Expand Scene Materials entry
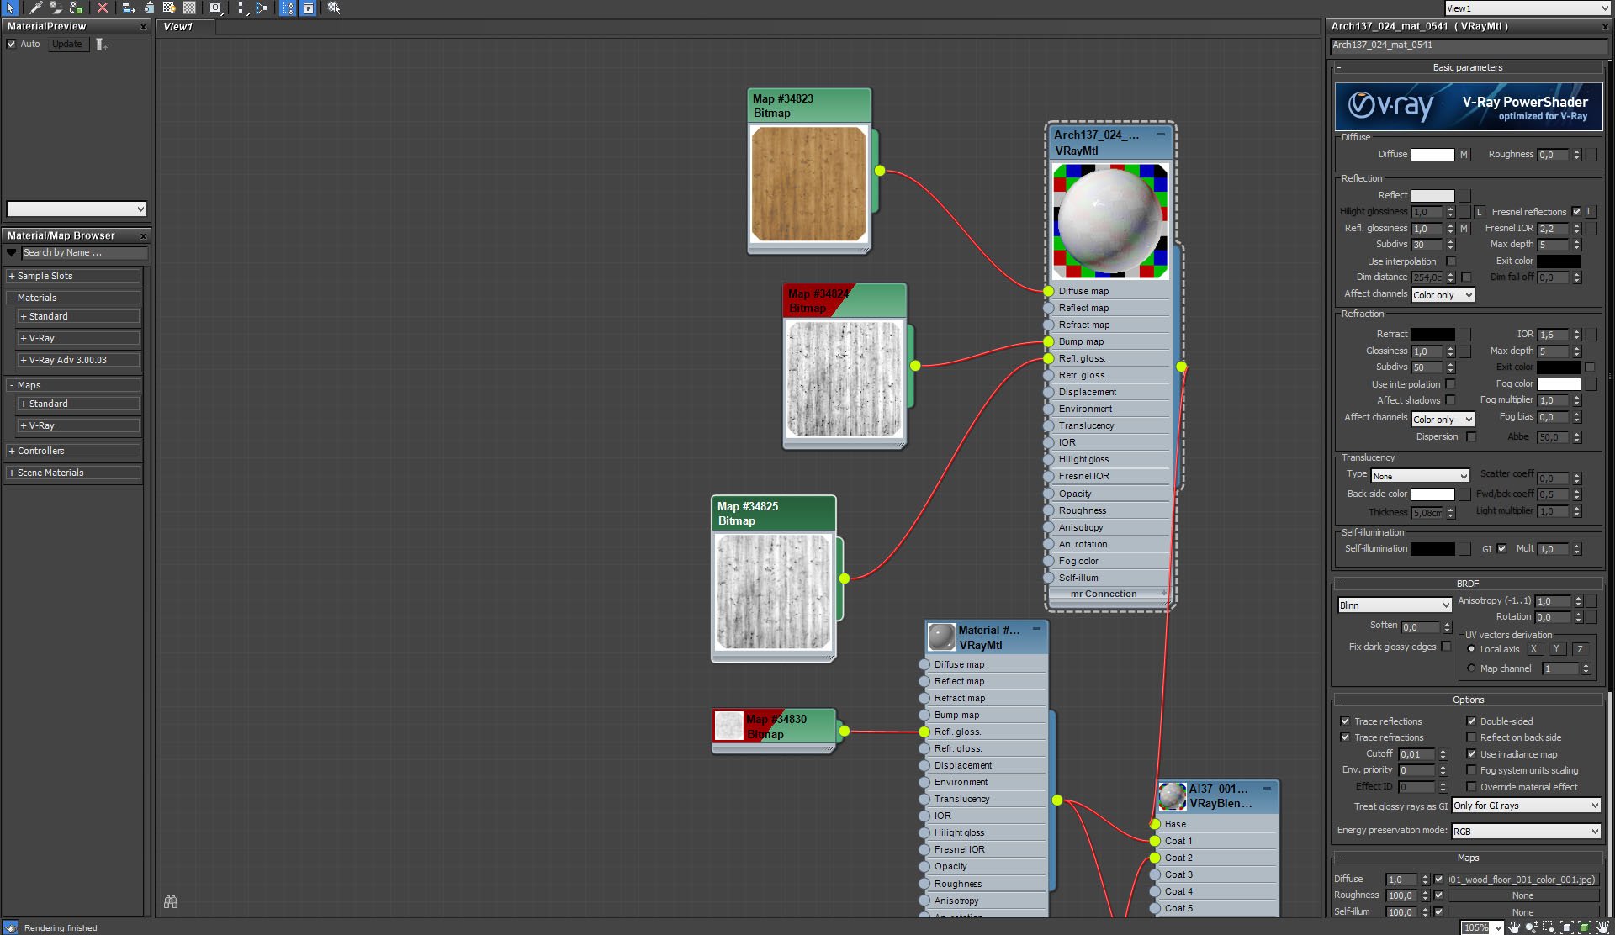 (72, 473)
